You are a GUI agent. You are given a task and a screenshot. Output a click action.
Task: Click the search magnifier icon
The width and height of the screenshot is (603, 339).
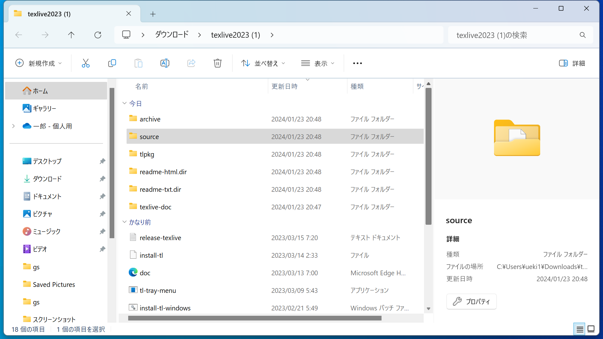[x=583, y=35]
